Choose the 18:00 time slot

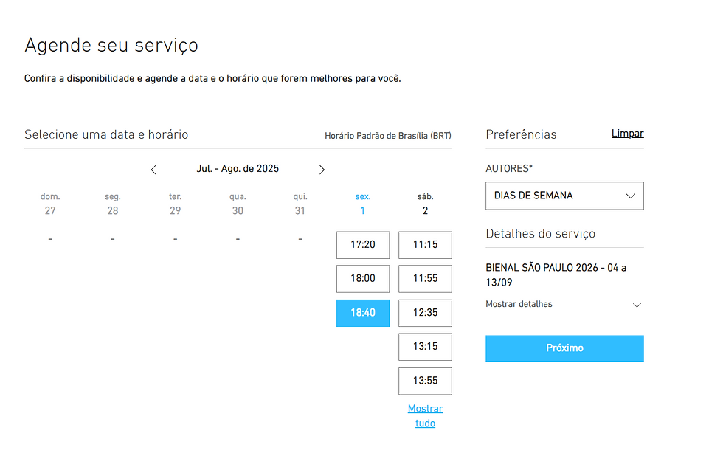coord(363,278)
